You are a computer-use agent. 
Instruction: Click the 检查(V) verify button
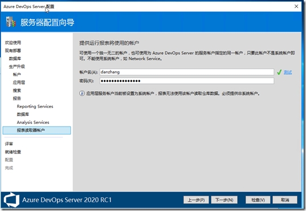point(258,200)
